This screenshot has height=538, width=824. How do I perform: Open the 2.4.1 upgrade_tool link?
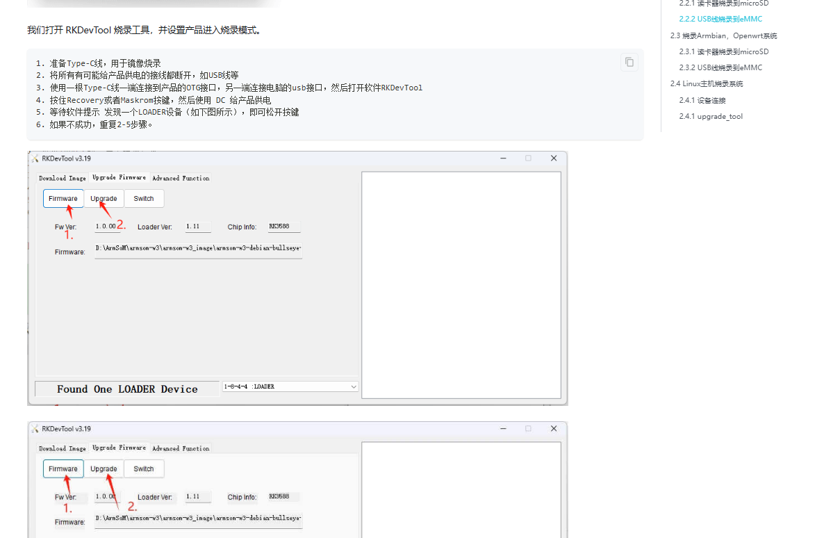(711, 116)
